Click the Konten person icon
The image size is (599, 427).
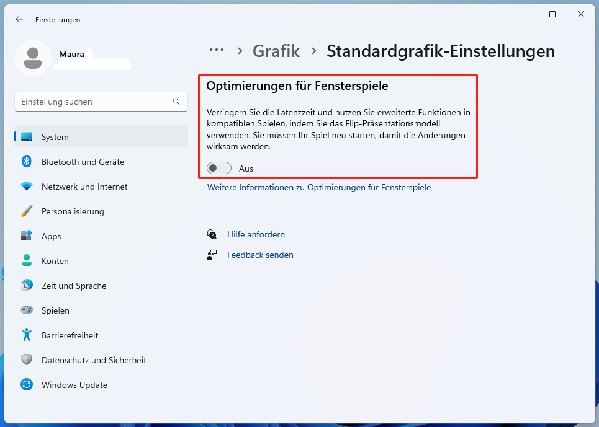[x=27, y=261]
